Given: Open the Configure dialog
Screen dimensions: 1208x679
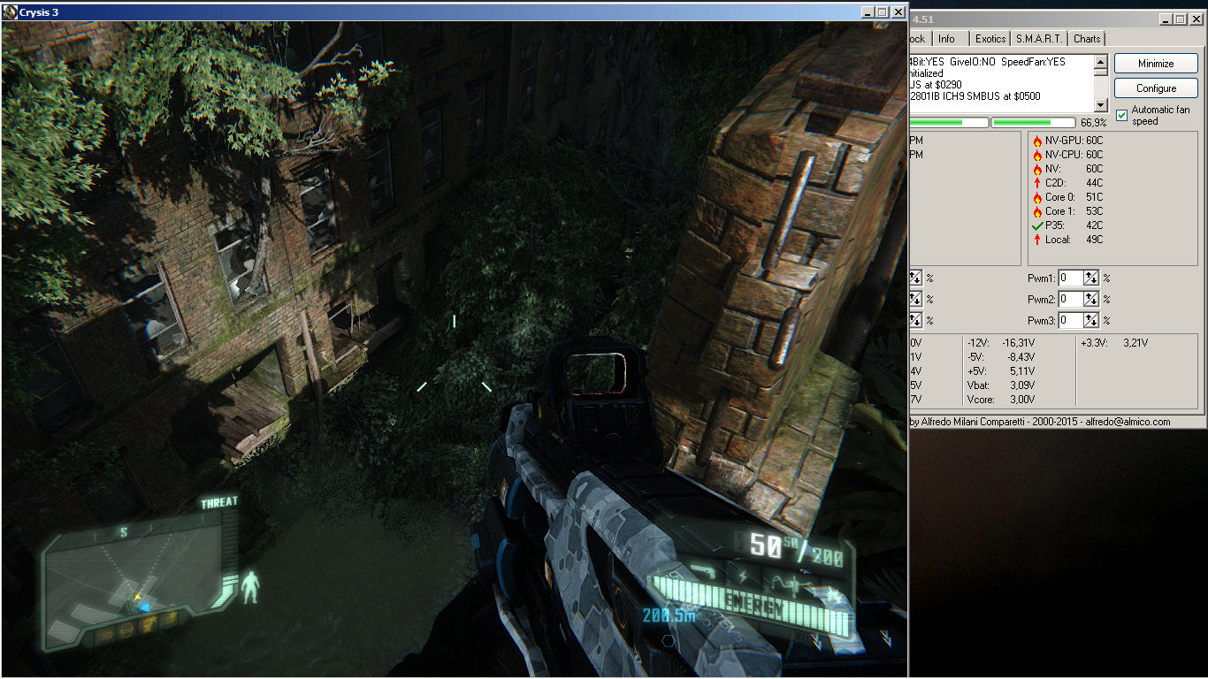Looking at the screenshot, I should 1156,88.
